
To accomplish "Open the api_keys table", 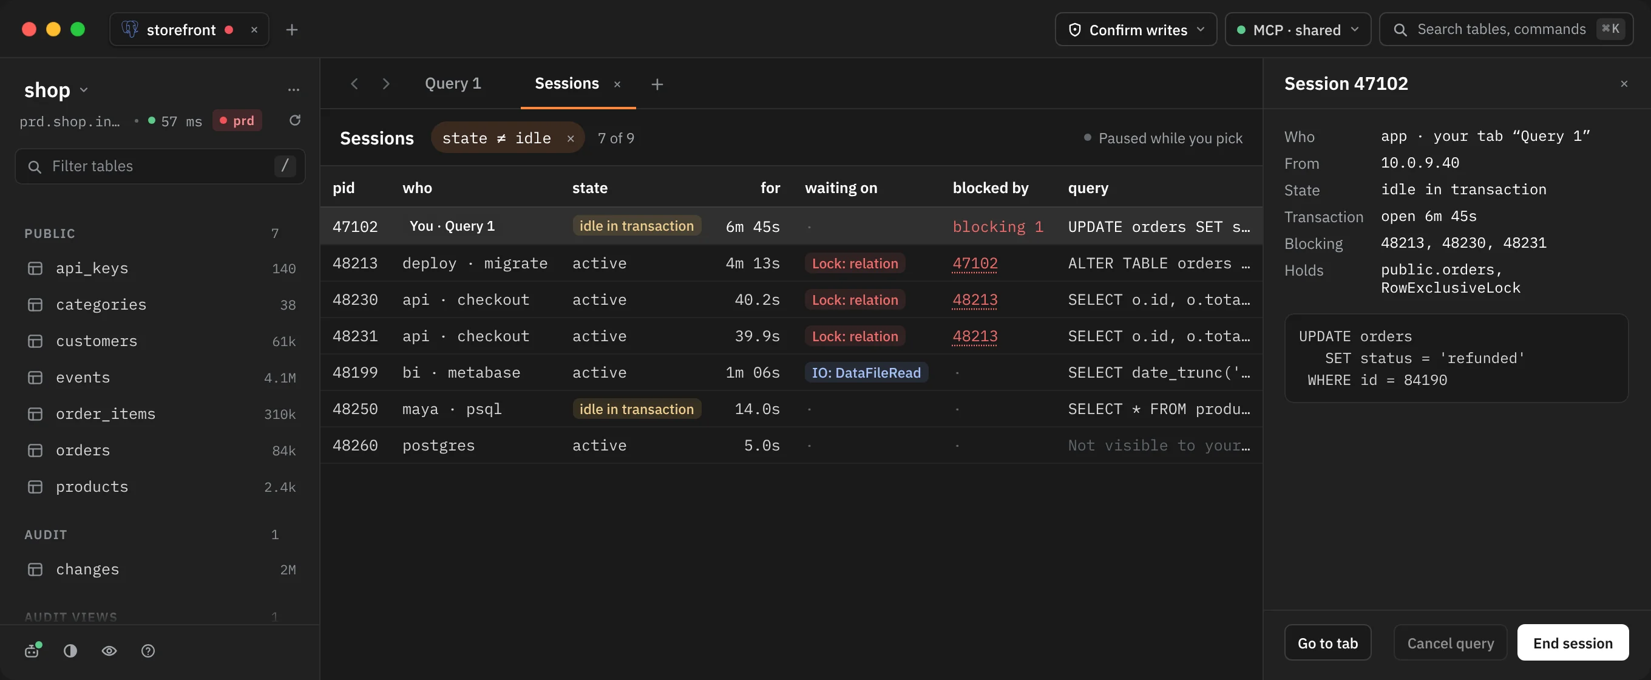I will [x=160, y=268].
